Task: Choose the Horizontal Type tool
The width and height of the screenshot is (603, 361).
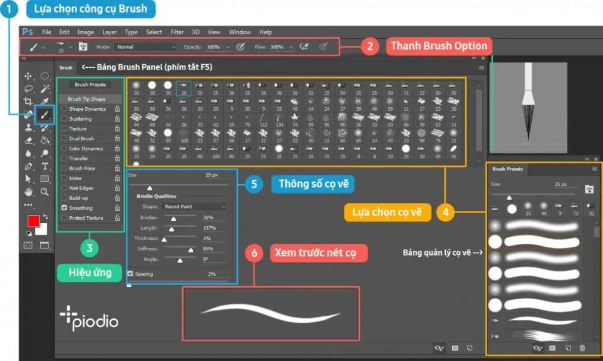Action: click(x=45, y=167)
